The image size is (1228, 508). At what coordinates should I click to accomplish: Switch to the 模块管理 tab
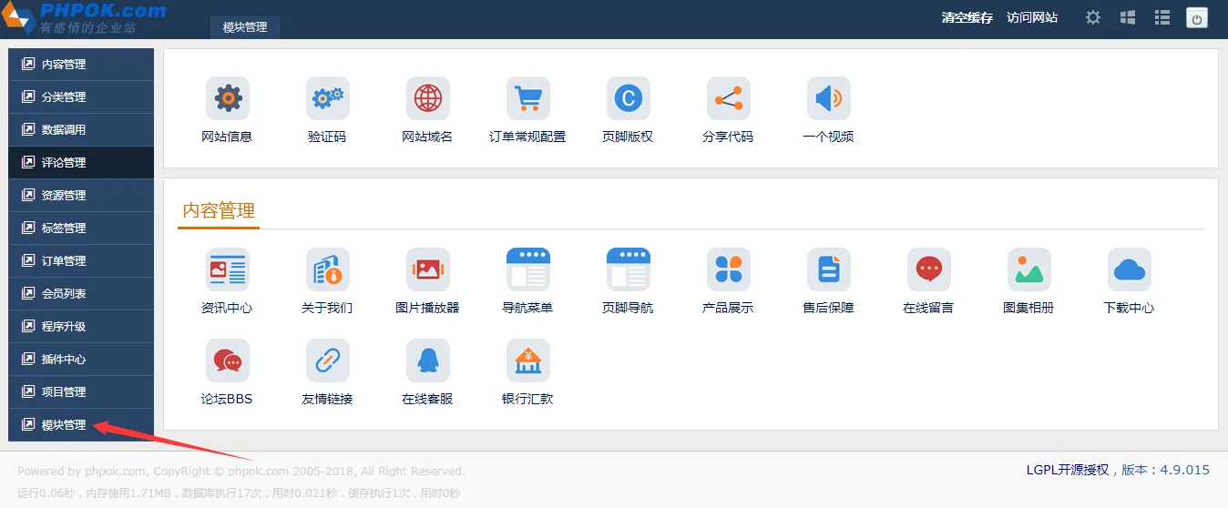(x=245, y=27)
